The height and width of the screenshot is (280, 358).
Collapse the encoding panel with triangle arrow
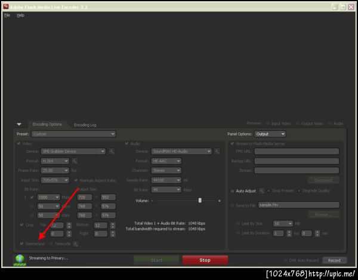(x=19, y=124)
